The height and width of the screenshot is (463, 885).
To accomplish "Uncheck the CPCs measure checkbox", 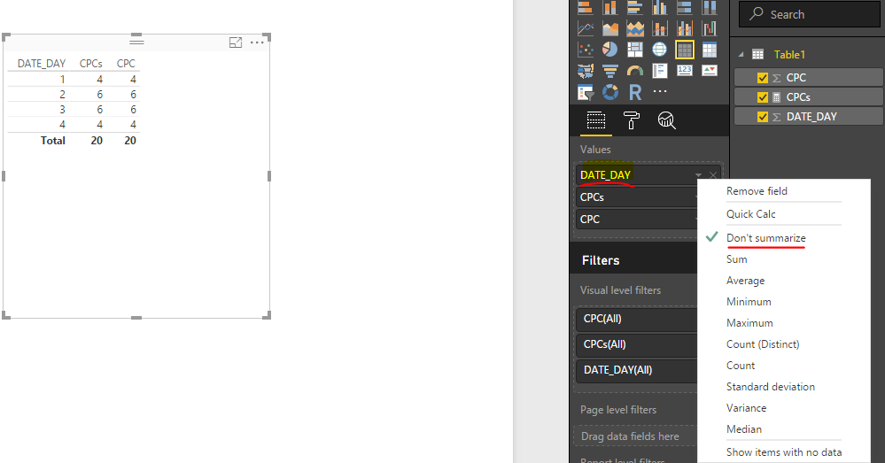I will click(763, 97).
